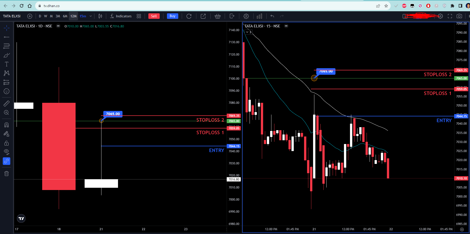This screenshot has height=234, width=470.
Task: Bookmark this page with star icon
Action: pos(386,6)
